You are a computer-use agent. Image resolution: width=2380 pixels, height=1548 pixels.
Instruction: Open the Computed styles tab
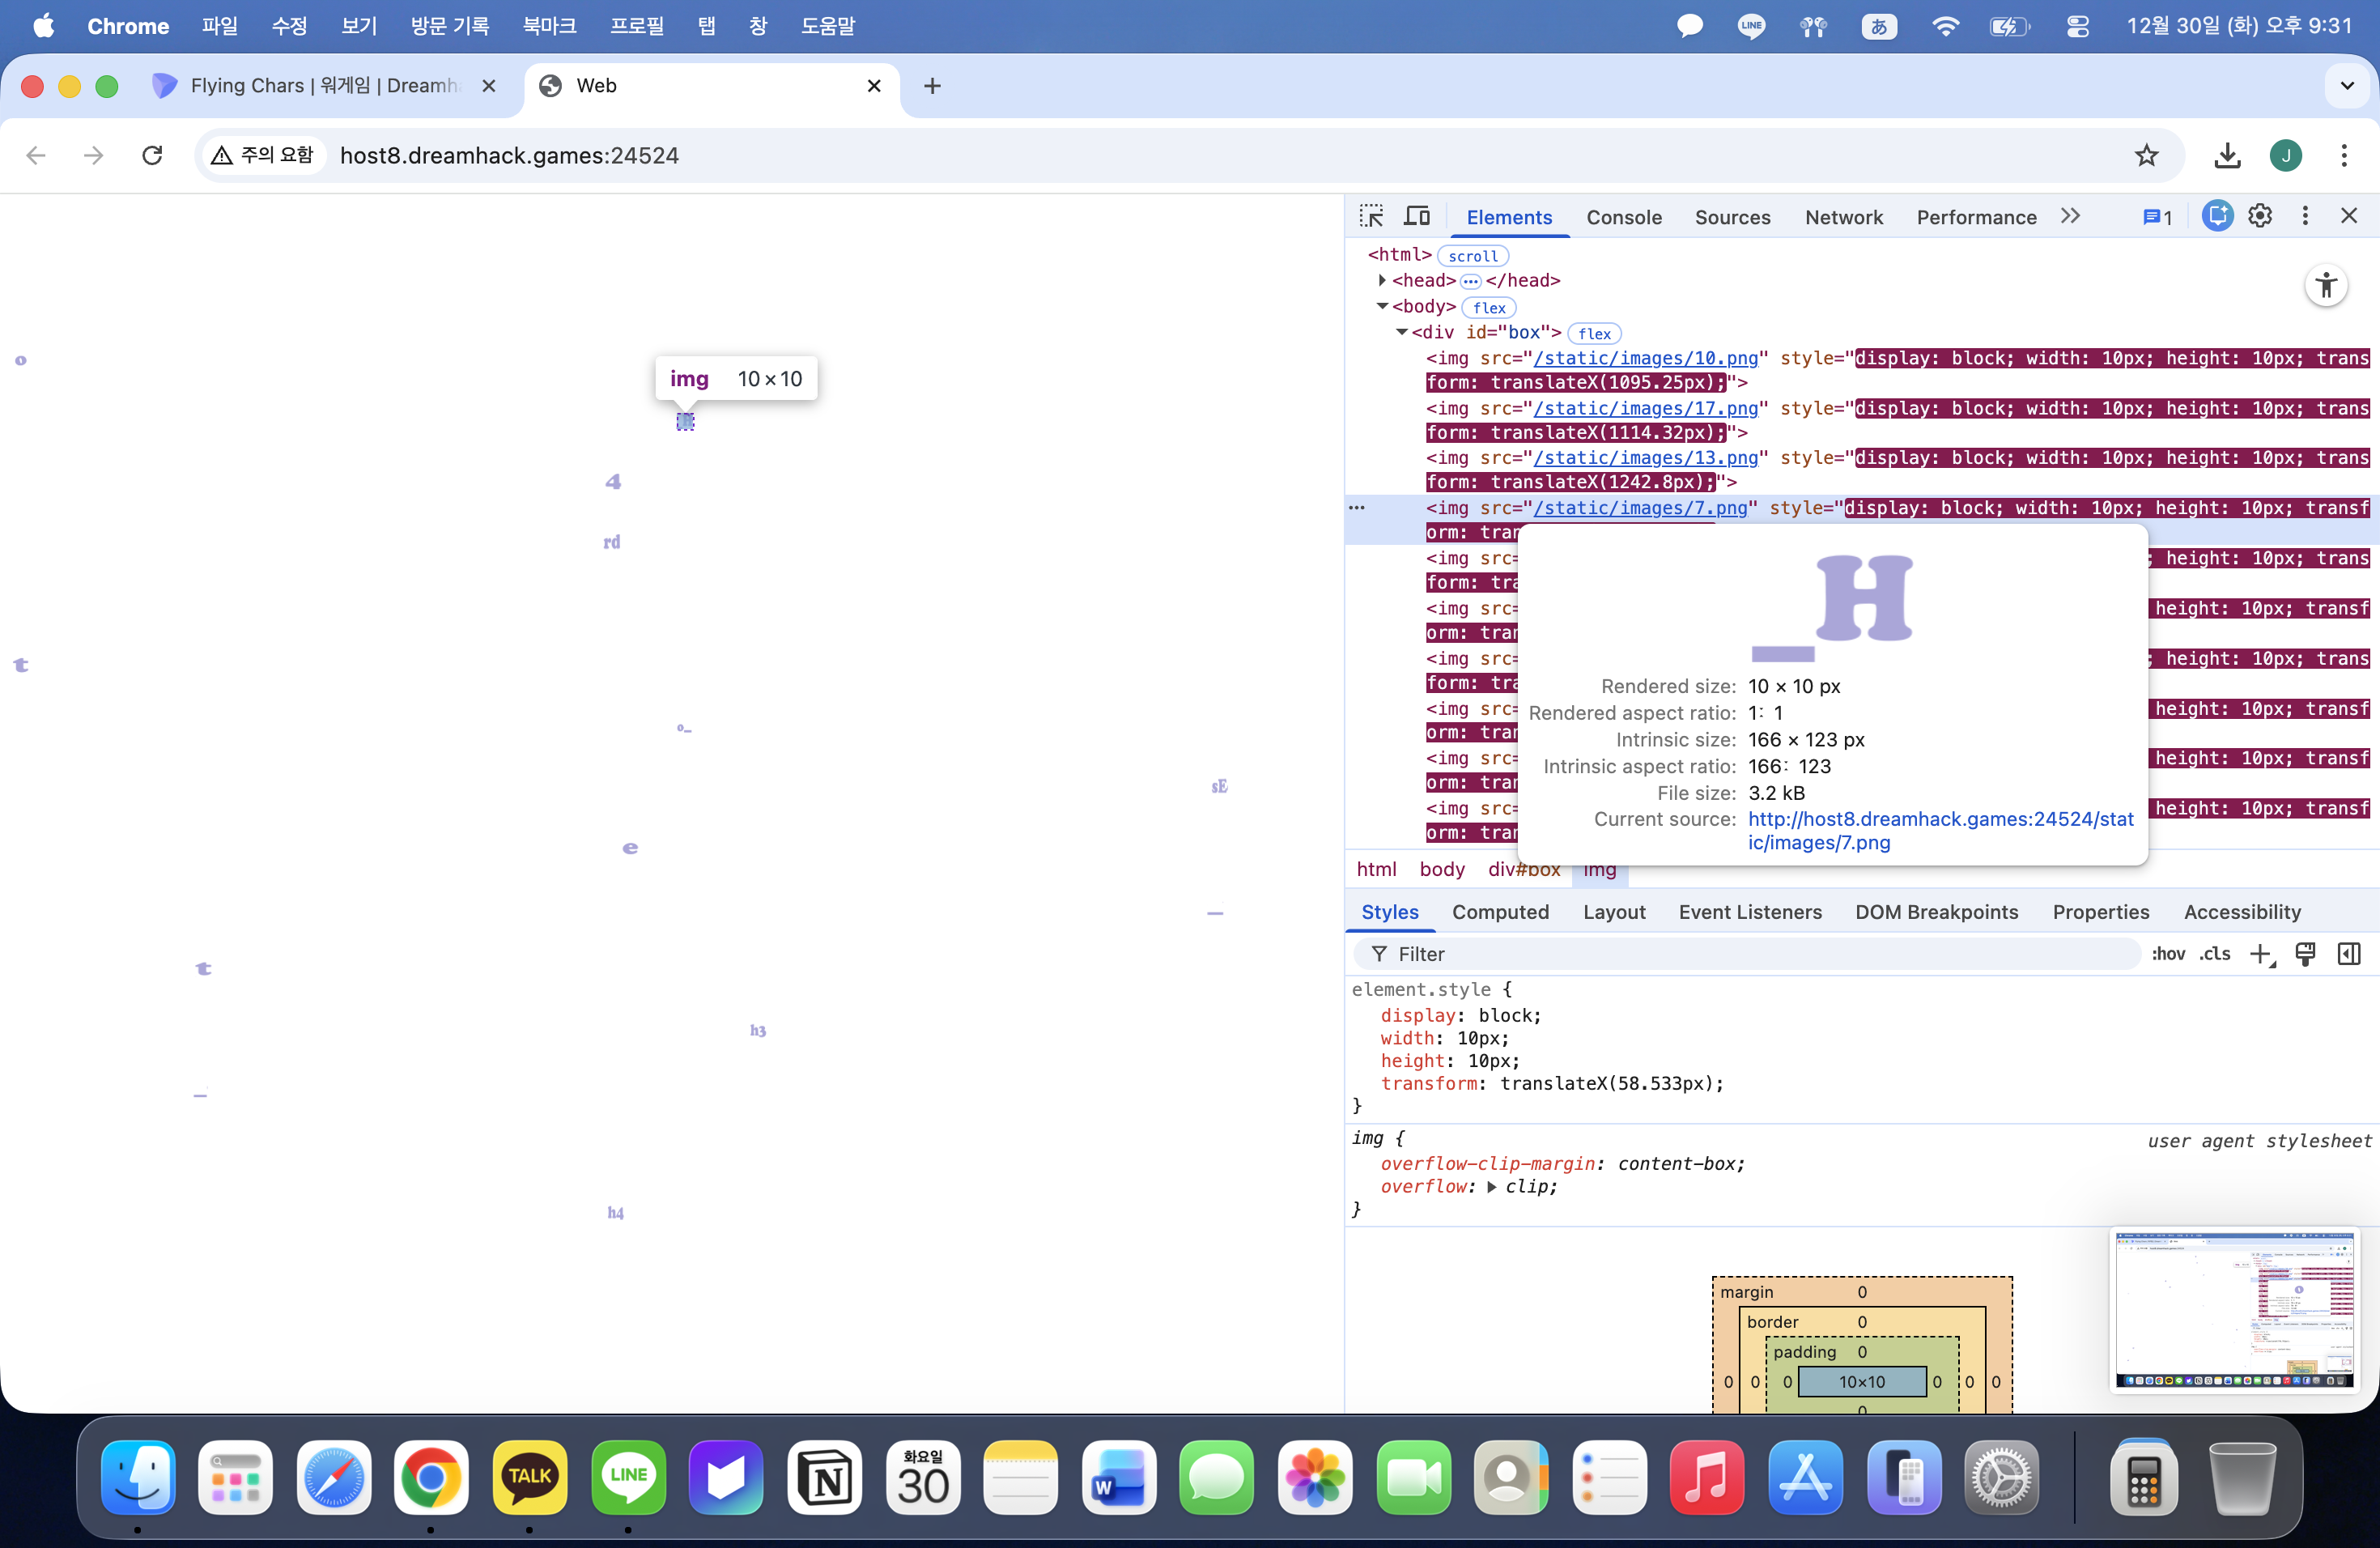pyautogui.click(x=1500, y=912)
